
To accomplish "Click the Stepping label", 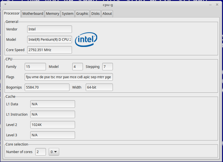I will point(92,66).
